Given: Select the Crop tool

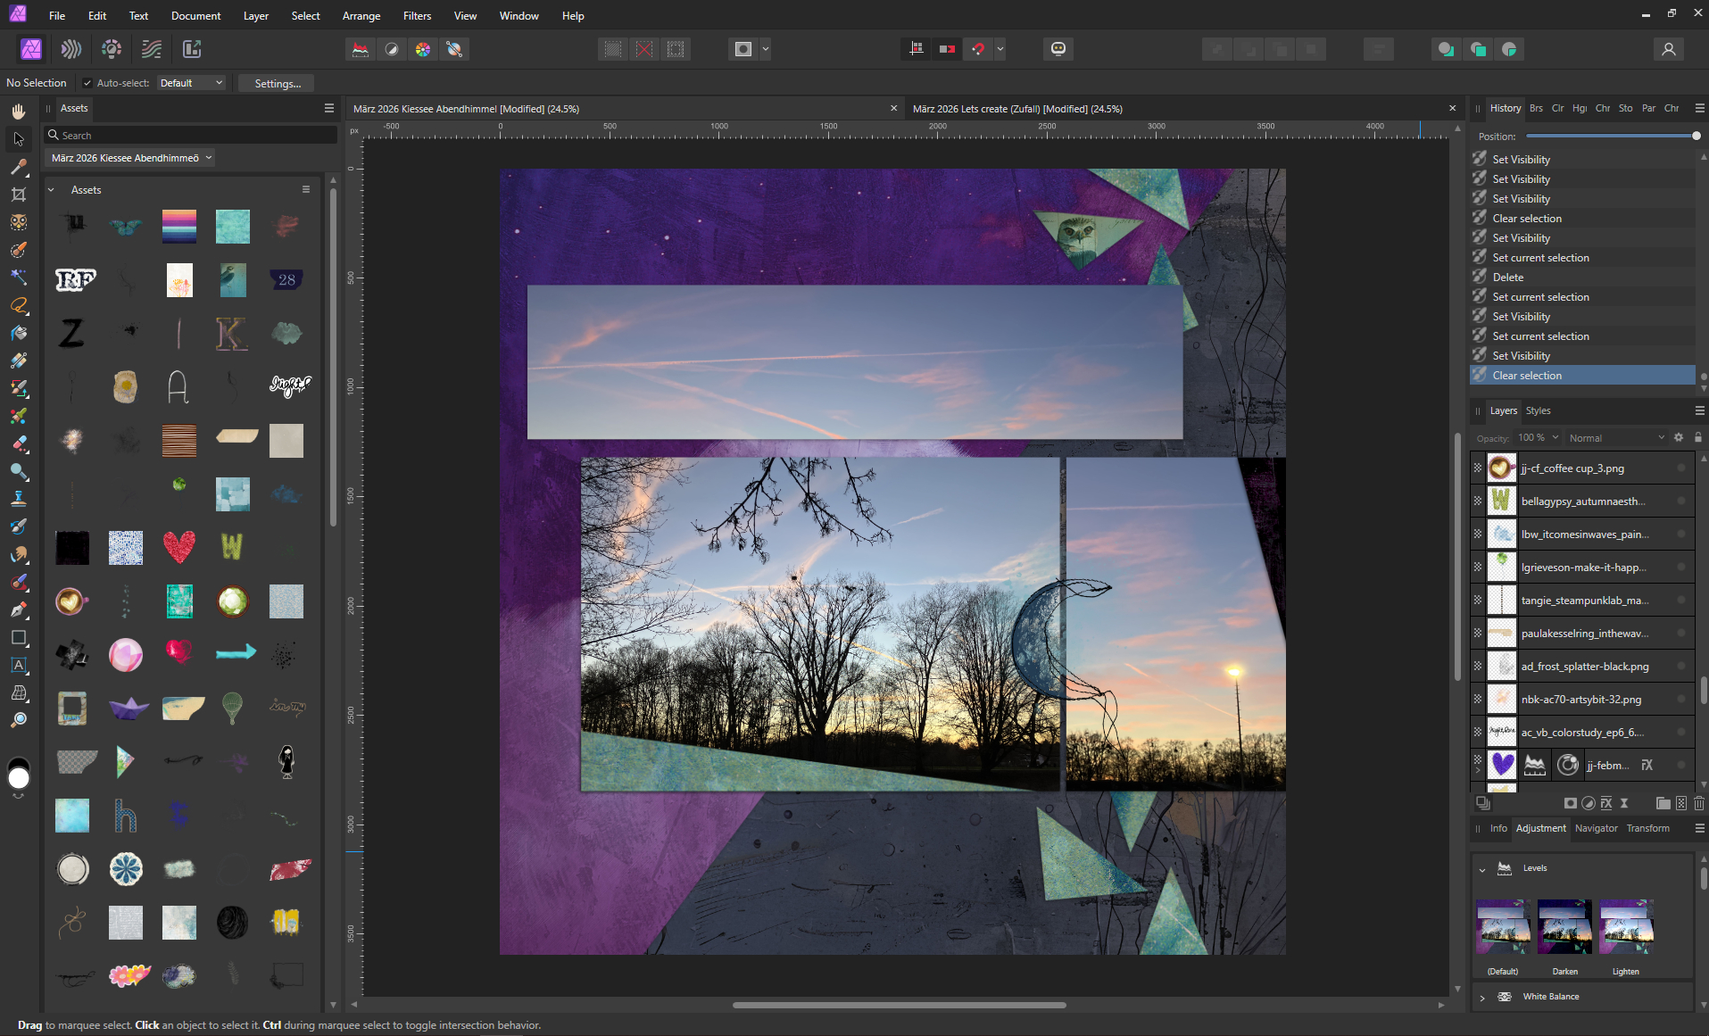Looking at the screenshot, I should (19, 195).
